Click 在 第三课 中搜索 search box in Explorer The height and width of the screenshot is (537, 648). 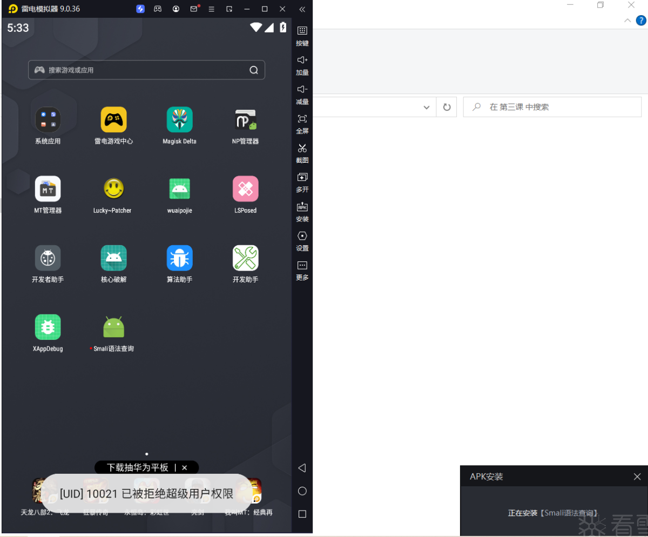tap(552, 107)
